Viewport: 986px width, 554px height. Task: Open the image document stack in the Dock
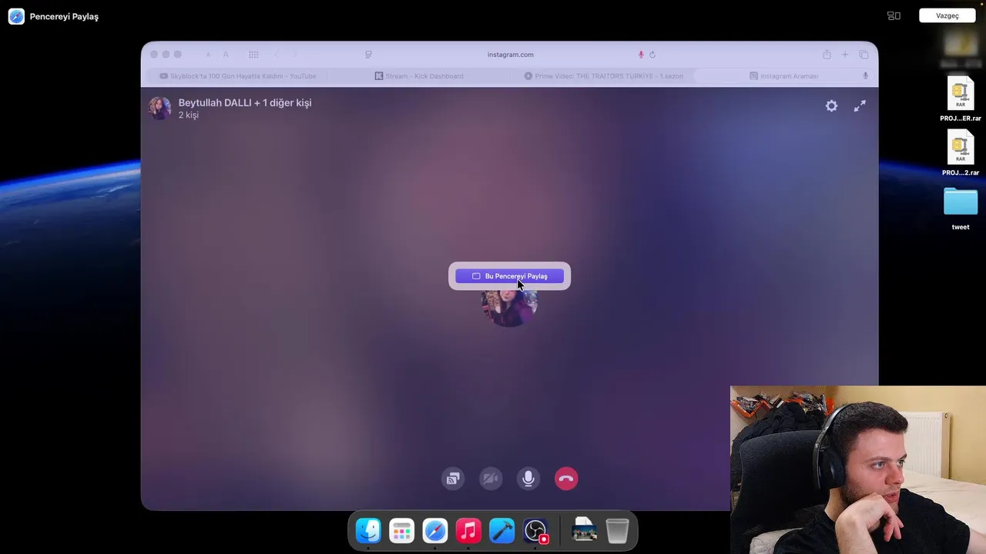(x=585, y=530)
